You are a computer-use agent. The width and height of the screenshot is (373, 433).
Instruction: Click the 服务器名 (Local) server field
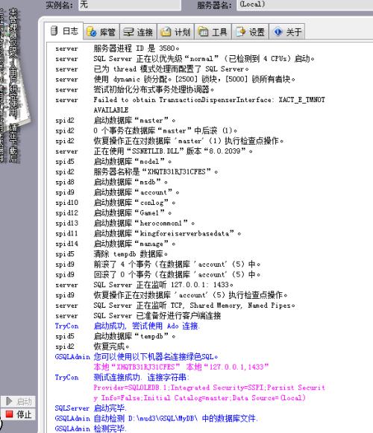(x=304, y=4)
